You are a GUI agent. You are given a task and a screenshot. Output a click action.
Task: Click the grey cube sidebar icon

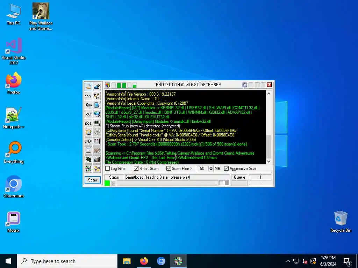[x=97, y=159]
